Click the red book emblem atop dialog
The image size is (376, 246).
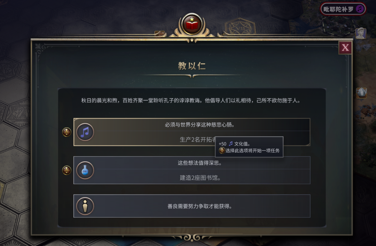tap(192, 24)
